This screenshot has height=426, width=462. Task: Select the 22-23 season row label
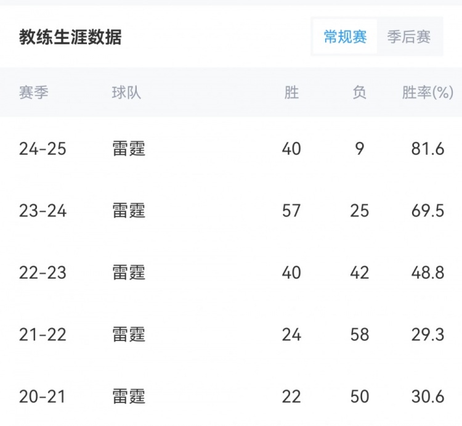point(43,272)
